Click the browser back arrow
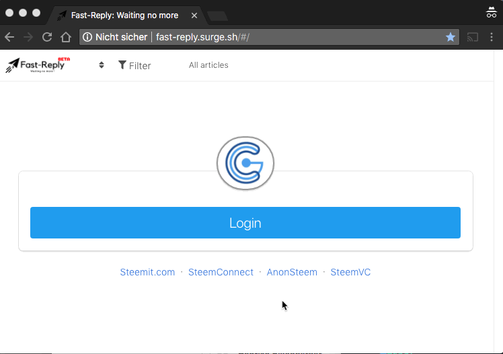Screen dimensions: 503x354 9,37
